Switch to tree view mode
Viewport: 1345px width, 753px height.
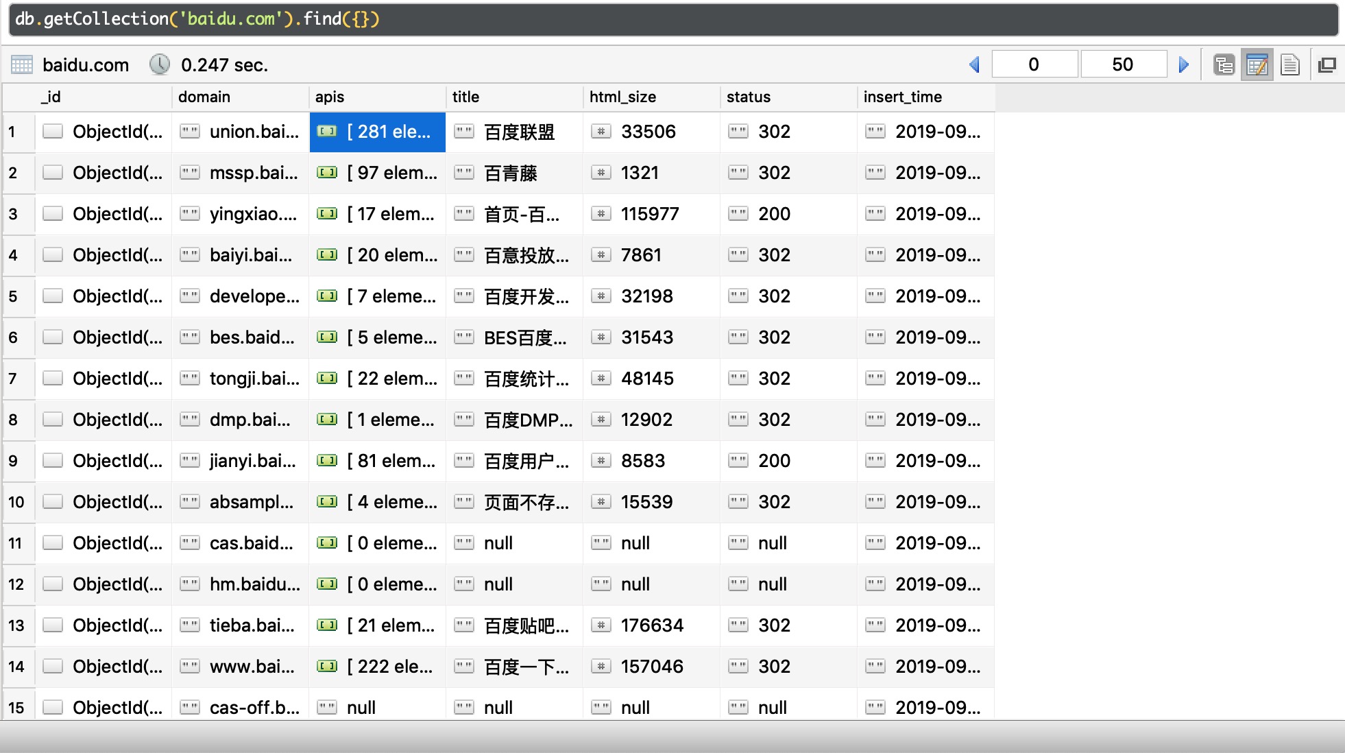[1224, 65]
